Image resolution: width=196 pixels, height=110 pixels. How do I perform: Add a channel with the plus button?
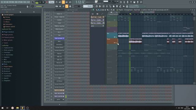click(x=59, y=105)
